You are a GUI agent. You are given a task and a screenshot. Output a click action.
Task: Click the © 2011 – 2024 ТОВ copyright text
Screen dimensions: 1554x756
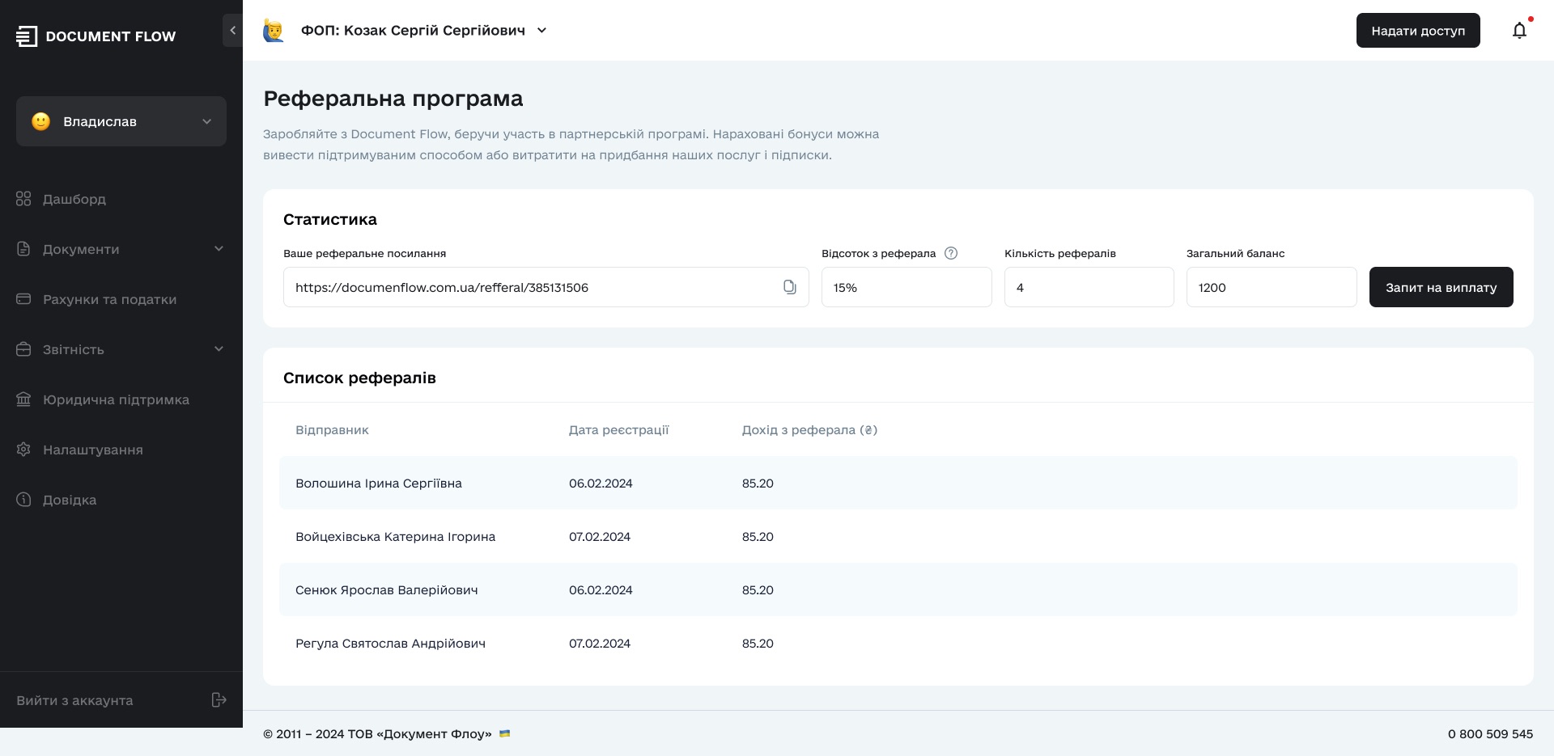coord(377,734)
